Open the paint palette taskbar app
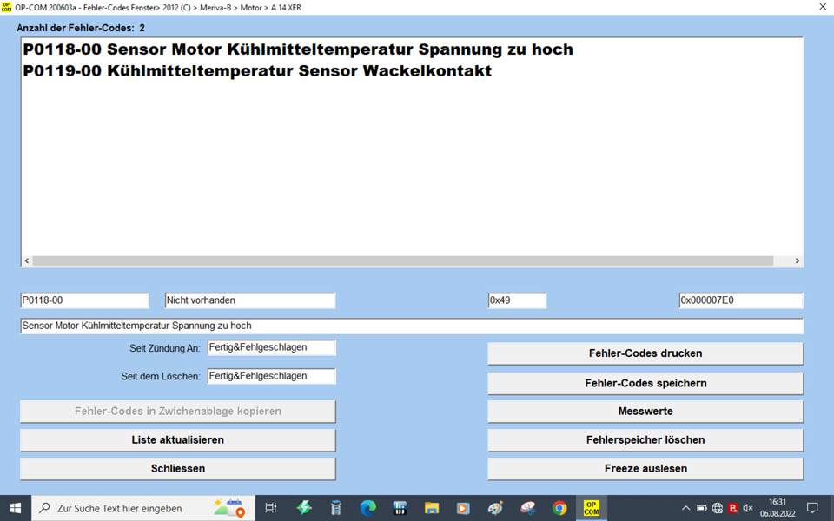Viewport: 834px width, 521px height. tap(495, 508)
